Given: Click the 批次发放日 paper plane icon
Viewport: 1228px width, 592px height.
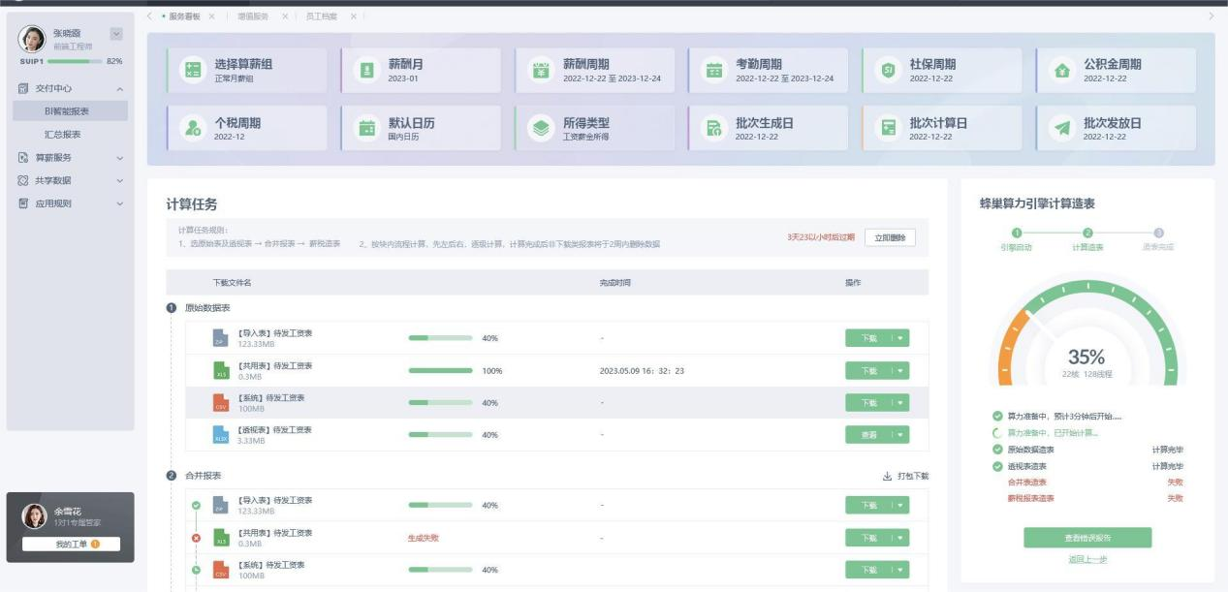Looking at the screenshot, I should coord(1062,128).
